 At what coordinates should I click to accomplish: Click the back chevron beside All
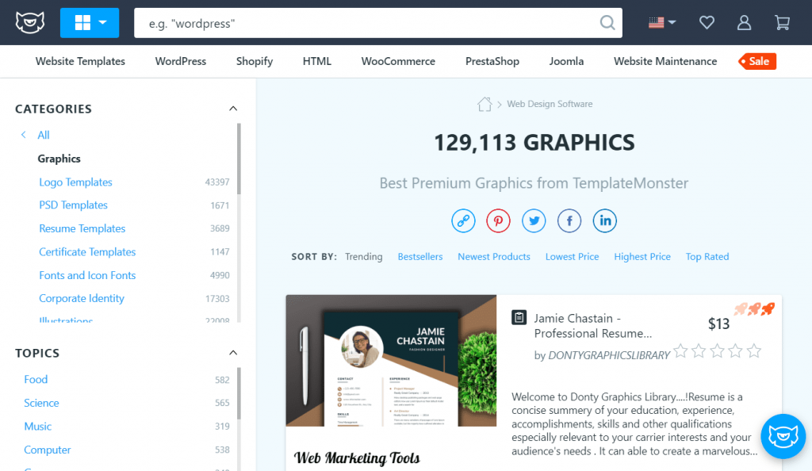[x=23, y=135]
